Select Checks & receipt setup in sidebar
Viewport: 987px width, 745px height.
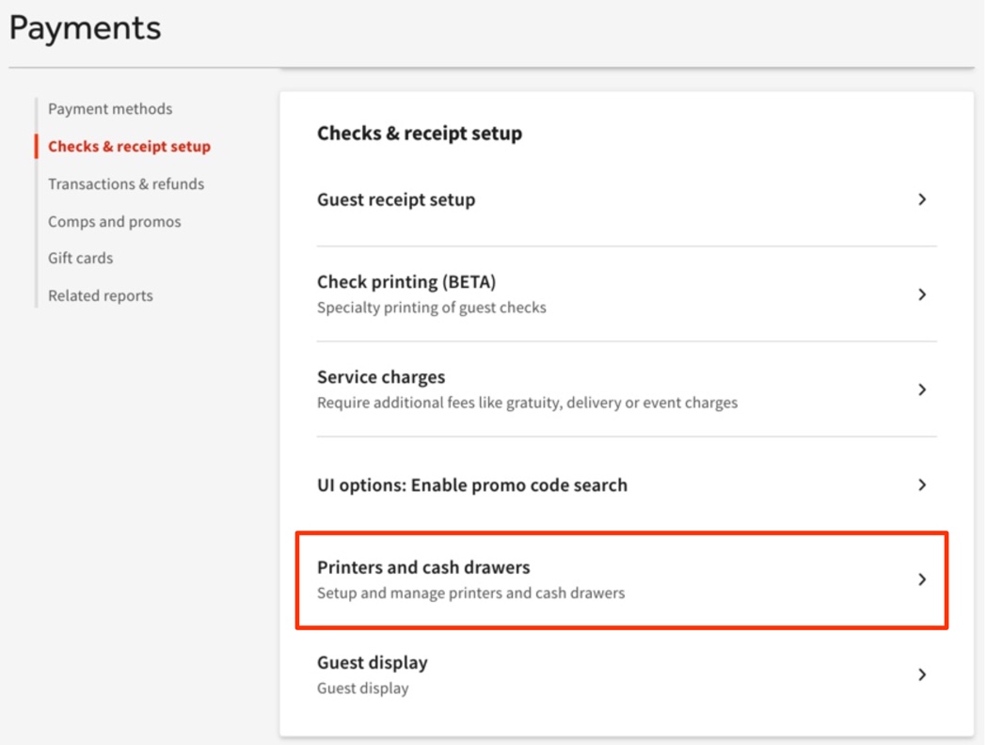[x=129, y=147]
